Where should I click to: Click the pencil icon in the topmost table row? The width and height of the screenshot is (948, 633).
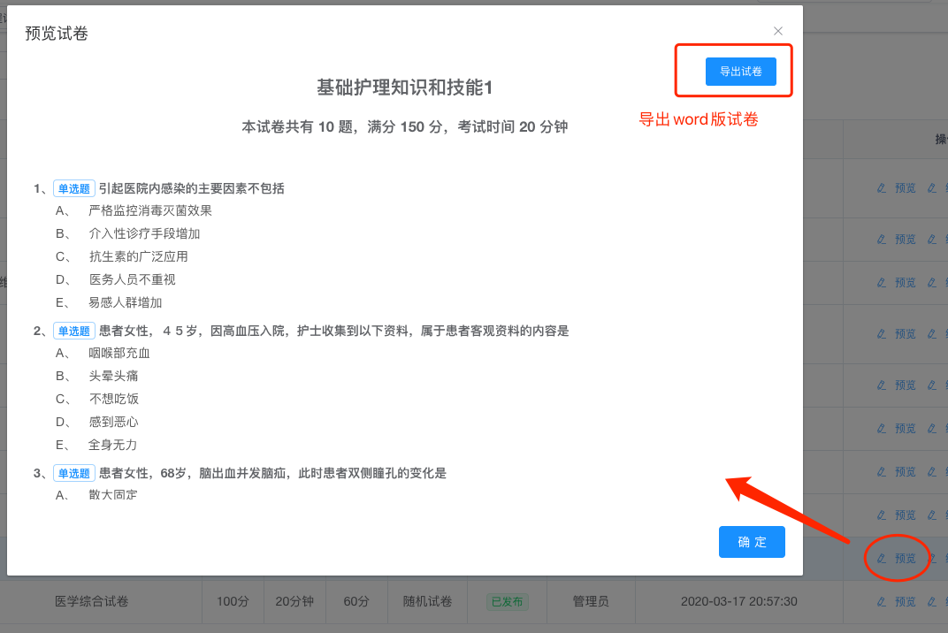point(881,188)
